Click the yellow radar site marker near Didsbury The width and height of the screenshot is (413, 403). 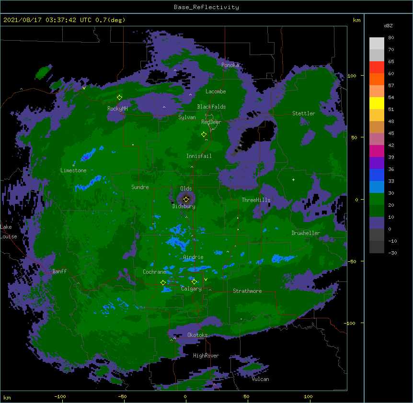click(x=186, y=199)
